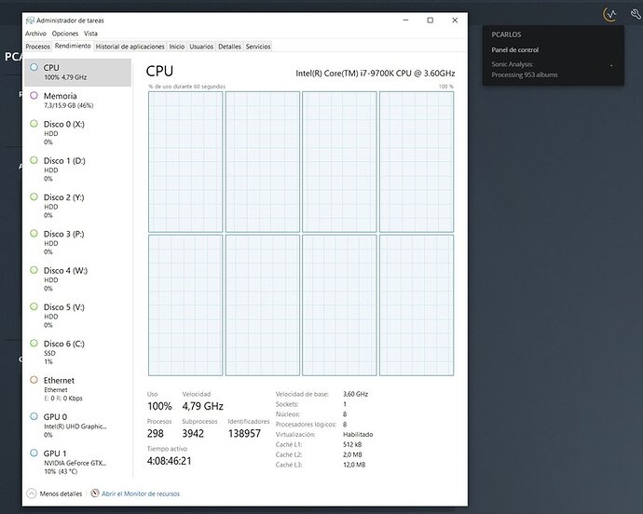This screenshot has height=514, width=643.
Task: Click the GPU 1 circle icon
Action: point(34,453)
